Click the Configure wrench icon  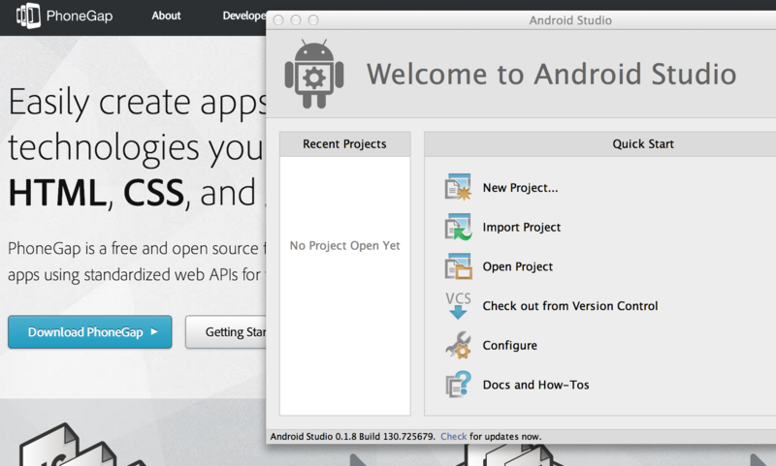pyautogui.click(x=458, y=345)
